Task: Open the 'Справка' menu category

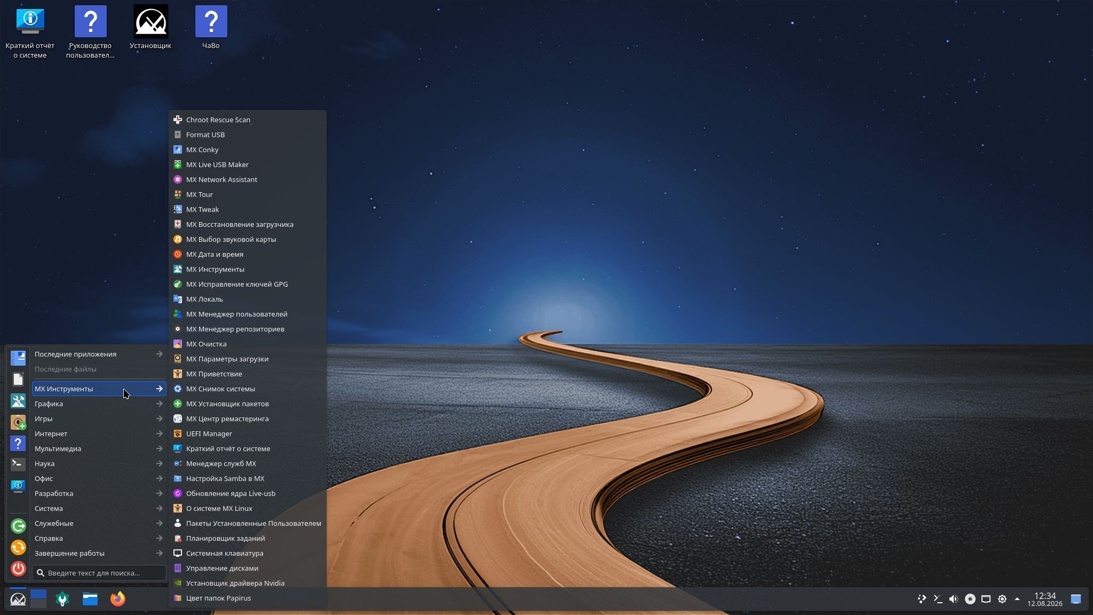Action: (x=99, y=538)
